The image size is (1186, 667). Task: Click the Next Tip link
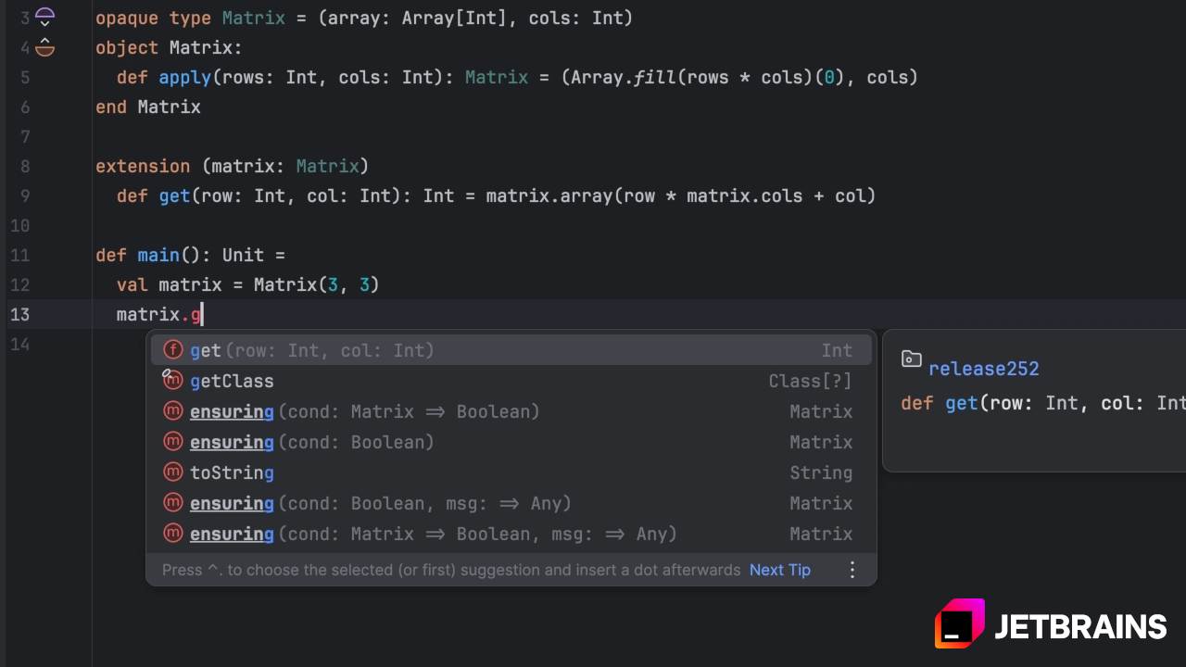pos(780,570)
